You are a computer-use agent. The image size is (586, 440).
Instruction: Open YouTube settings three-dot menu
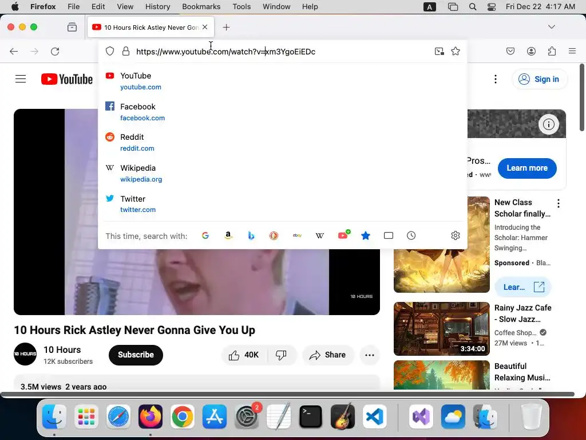click(495, 79)
